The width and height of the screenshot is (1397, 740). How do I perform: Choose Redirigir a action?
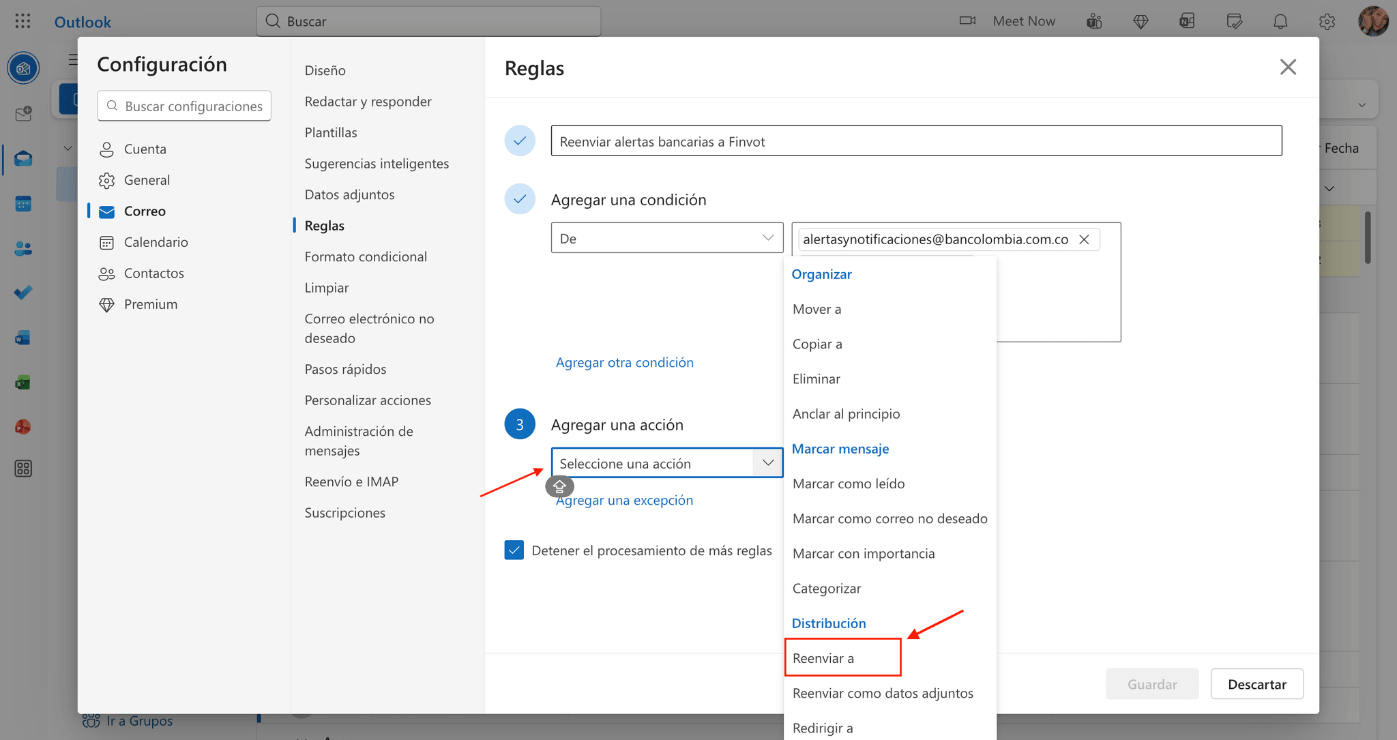point(890,728)
